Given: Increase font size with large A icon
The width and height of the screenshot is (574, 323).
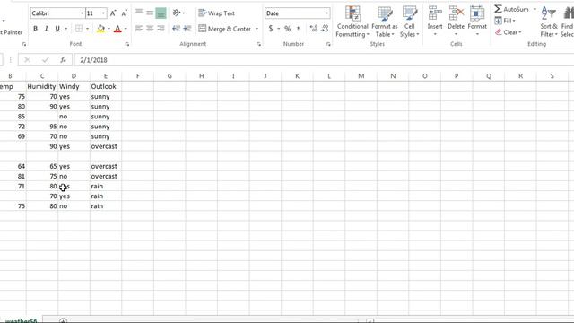Looking at the screenshot, I should pyautogui.click(x=113, y=13).
